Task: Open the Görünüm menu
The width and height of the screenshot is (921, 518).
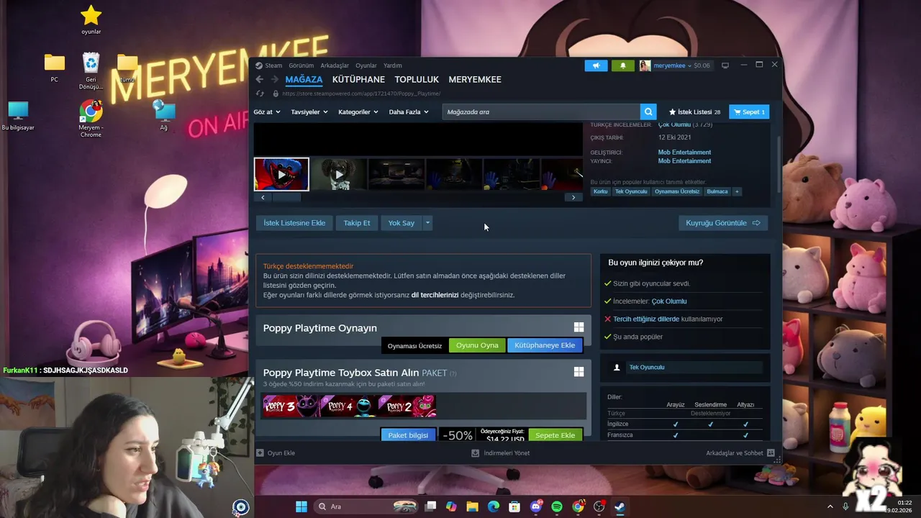Action: point(301,65)
